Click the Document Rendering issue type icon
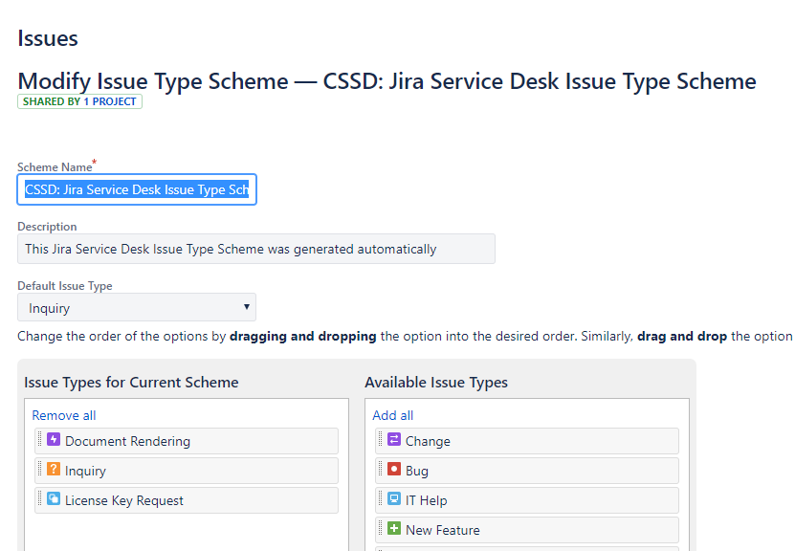 click(54, 439)
